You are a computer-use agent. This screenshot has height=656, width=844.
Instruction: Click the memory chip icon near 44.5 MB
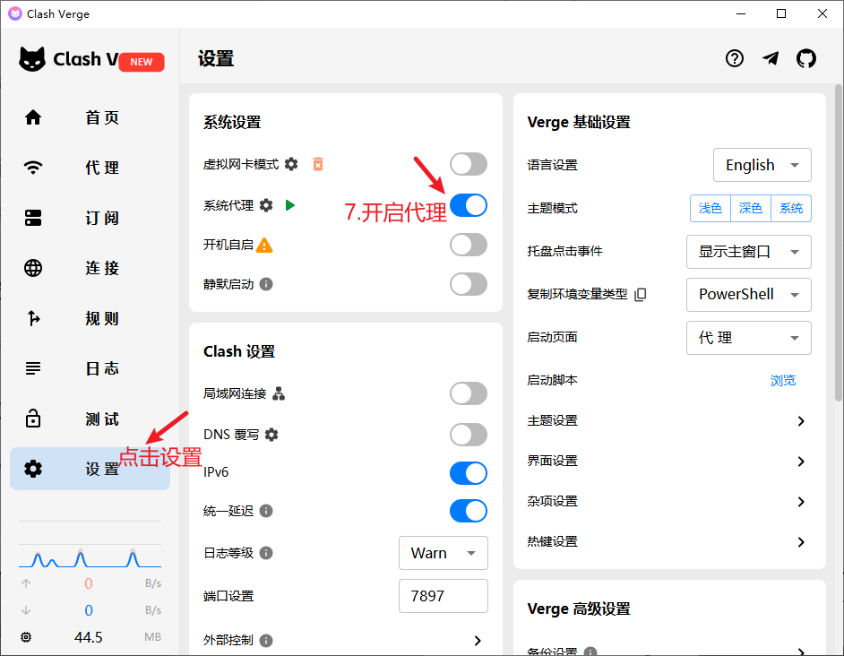click(26, 637)
